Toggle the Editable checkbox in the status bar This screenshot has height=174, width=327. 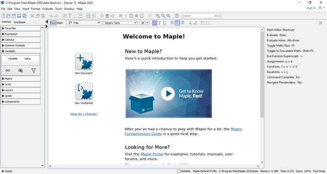click(179, 171)
